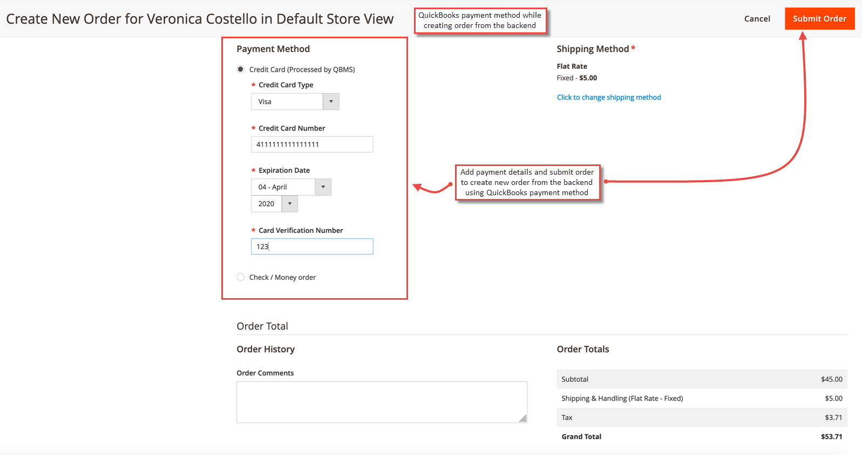The height and width of the screenshot is (455, 862).
Task: Open the expiration year dropdown showing 2020
Action: pos(274,204)
